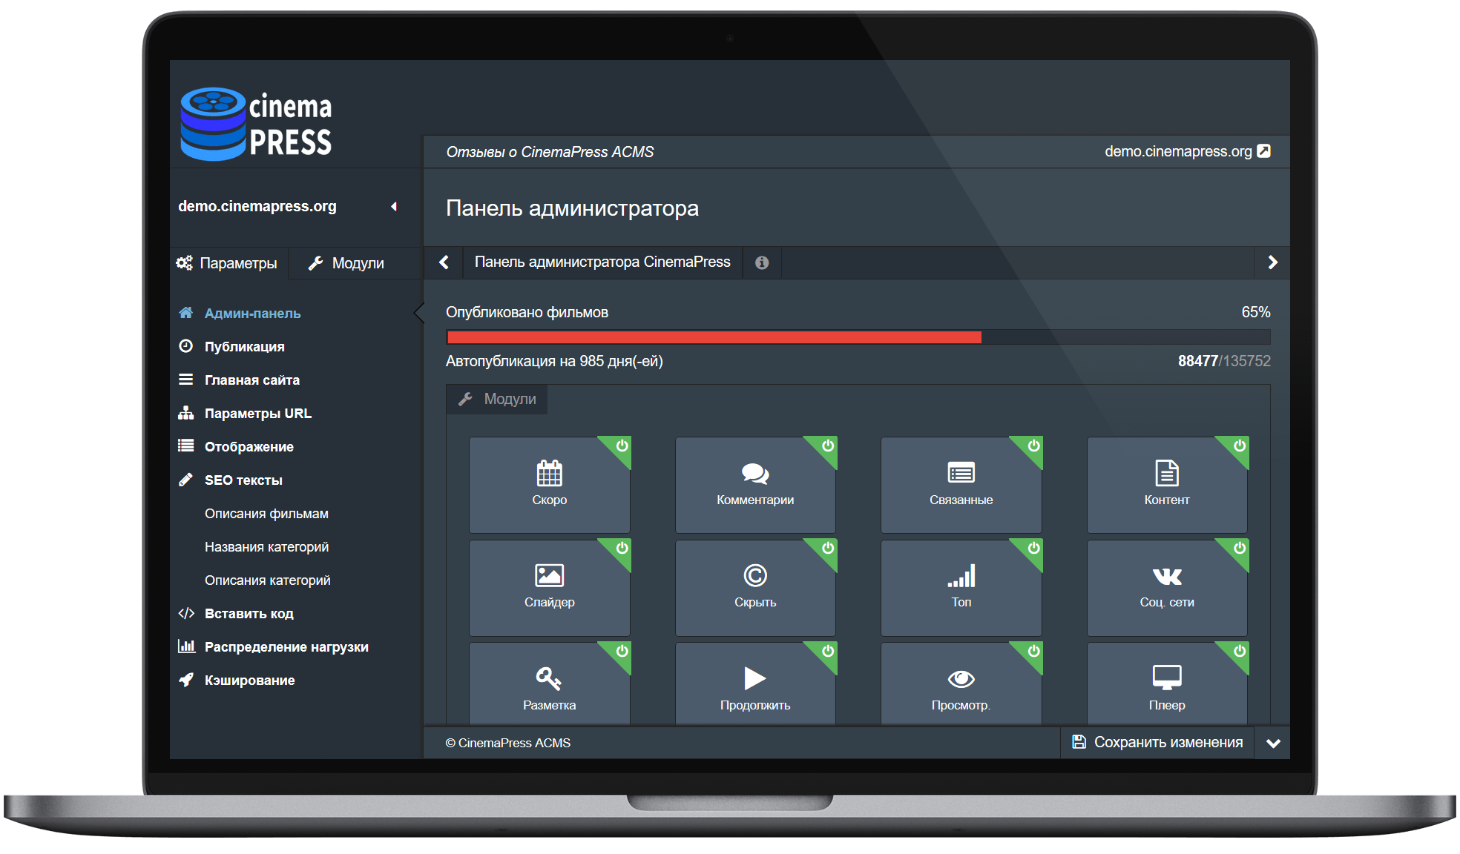
Task: Select the Админ-панель menu item
Action: click(239, 314)
